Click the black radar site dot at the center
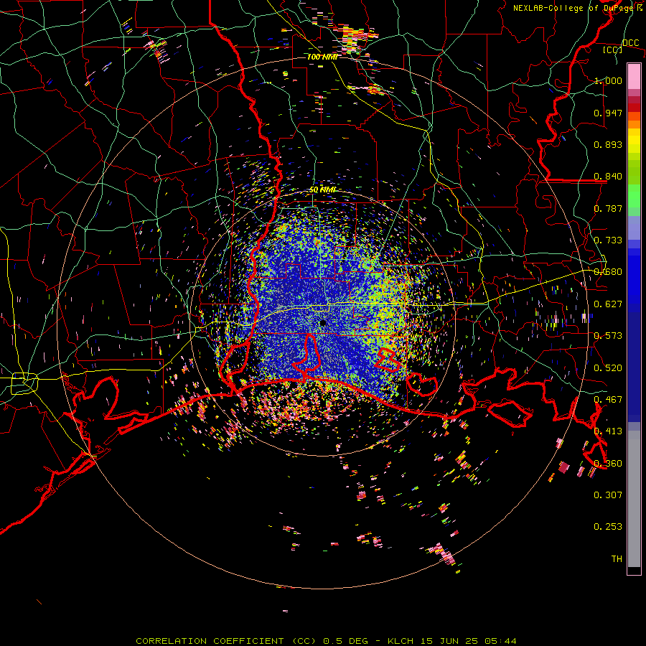The height and width of the screenshot is (646, 646). pos(323,324)
